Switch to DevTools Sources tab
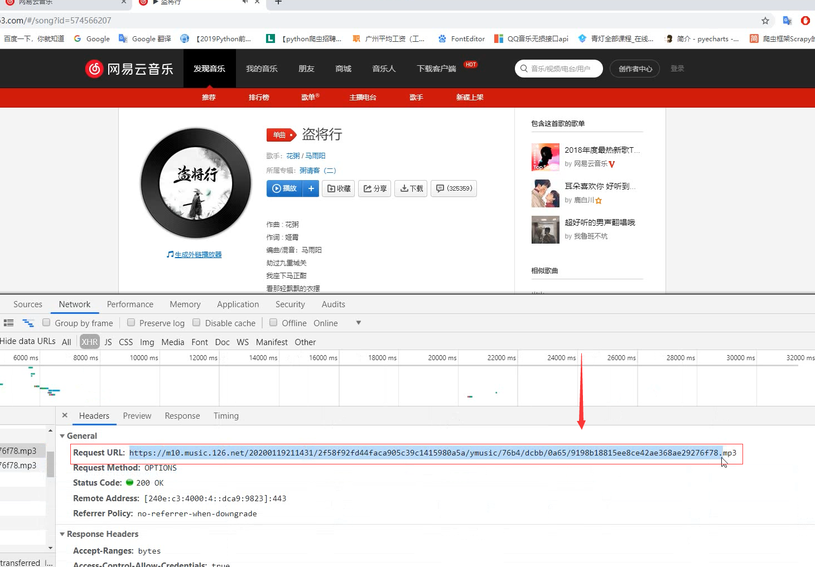This screenshot has height=567, width=815. coord(28,304)
